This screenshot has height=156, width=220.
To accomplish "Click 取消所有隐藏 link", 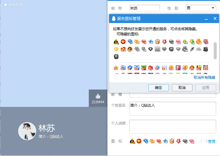I will [x=204, y=78].
